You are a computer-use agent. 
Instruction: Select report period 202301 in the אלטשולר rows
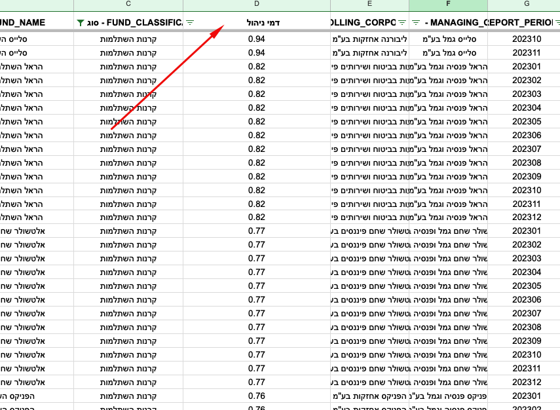pyautogui.click(x=524, y=231)
